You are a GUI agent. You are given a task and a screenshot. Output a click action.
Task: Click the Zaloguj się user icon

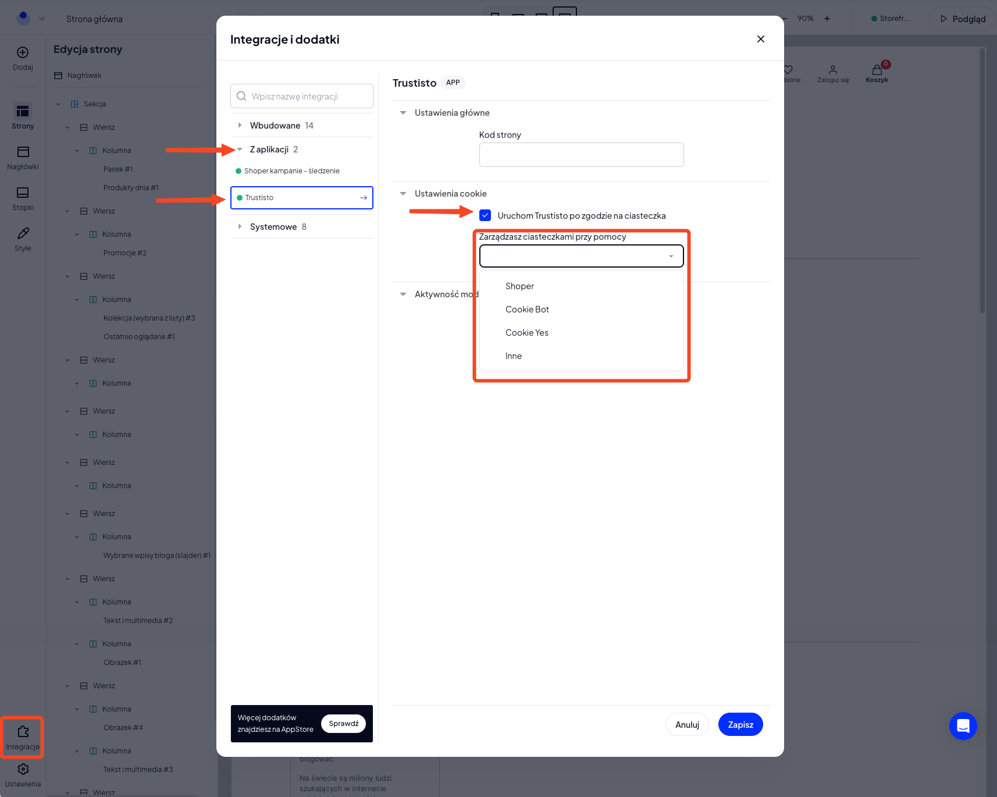pyautogui.click(x=833, y=69)
